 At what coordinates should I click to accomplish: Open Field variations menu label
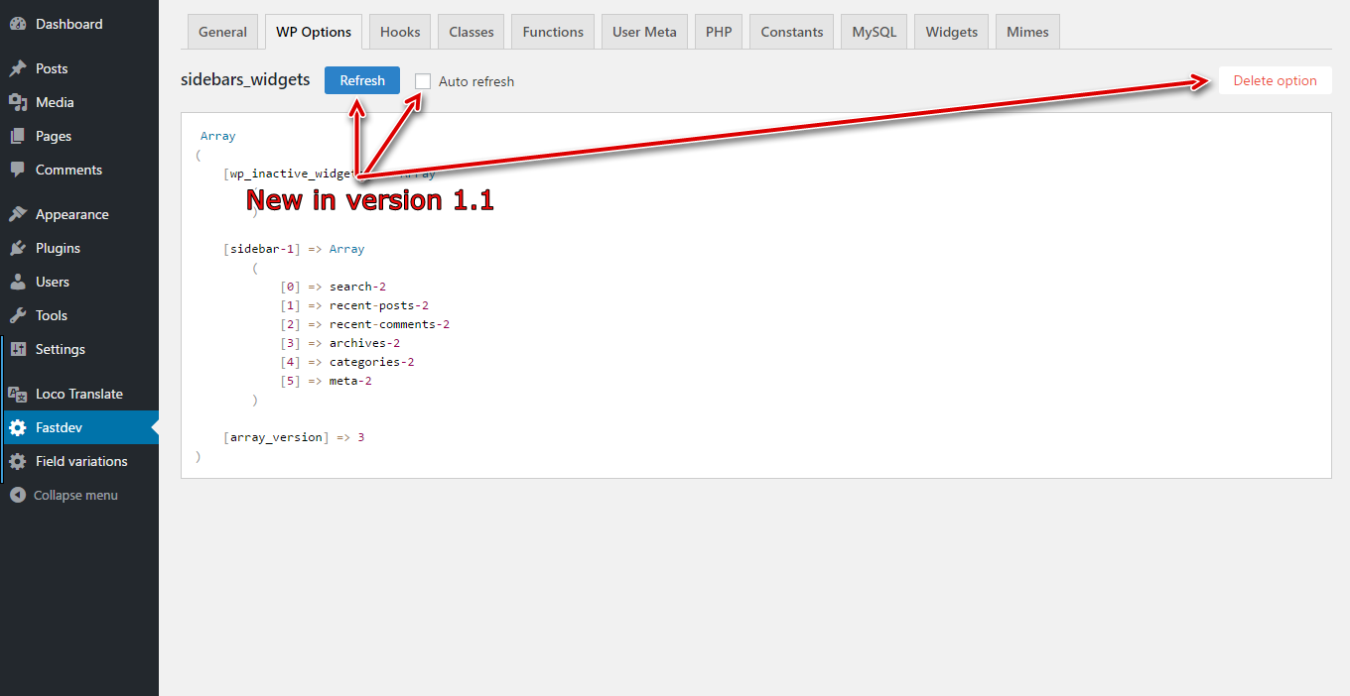[81, 461]
